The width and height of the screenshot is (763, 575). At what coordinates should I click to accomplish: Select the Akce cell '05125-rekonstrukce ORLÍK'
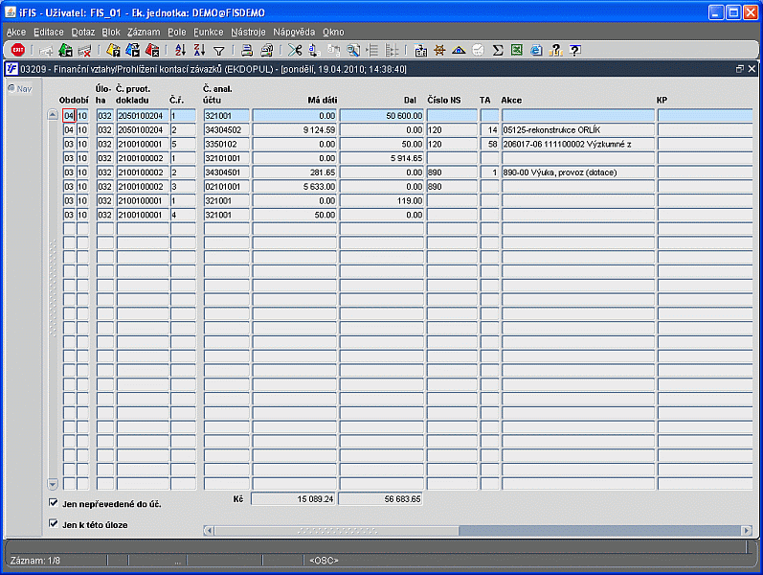(x=577, y=129)
